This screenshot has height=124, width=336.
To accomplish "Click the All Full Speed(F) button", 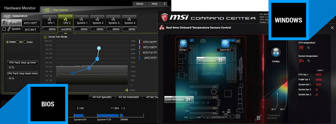I will 102,97.
